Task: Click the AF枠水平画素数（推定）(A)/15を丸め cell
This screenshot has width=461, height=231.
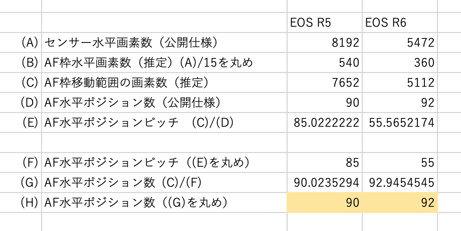Action: pos(164,63)
